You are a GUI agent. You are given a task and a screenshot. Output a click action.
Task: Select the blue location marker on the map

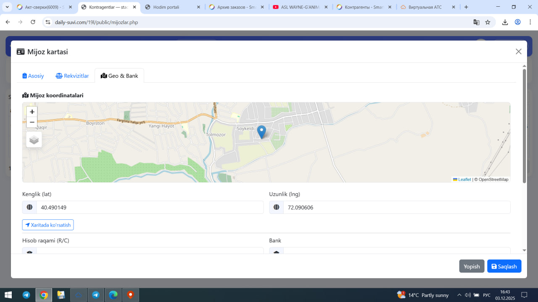(x=261, y=132)
